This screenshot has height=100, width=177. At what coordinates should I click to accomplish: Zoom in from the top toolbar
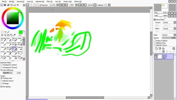(x=64, y=5)
